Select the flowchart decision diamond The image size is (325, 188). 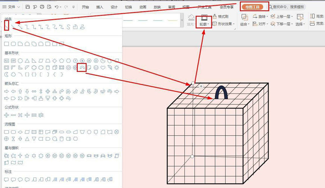pos(20,132)
